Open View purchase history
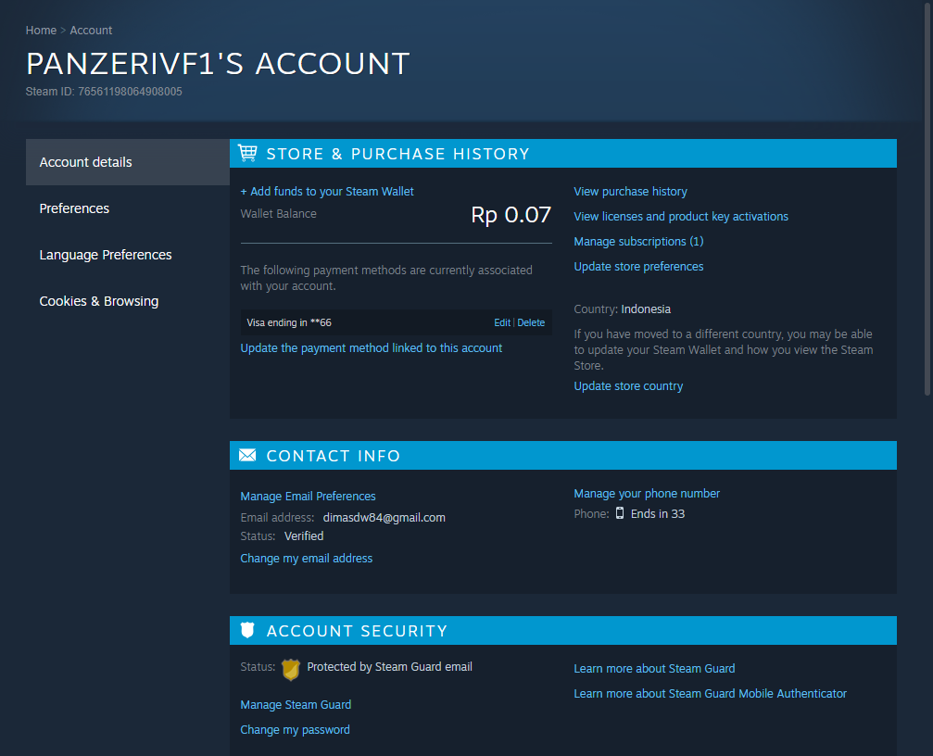Viewport: 933px width, 756px height. point(630,191)
